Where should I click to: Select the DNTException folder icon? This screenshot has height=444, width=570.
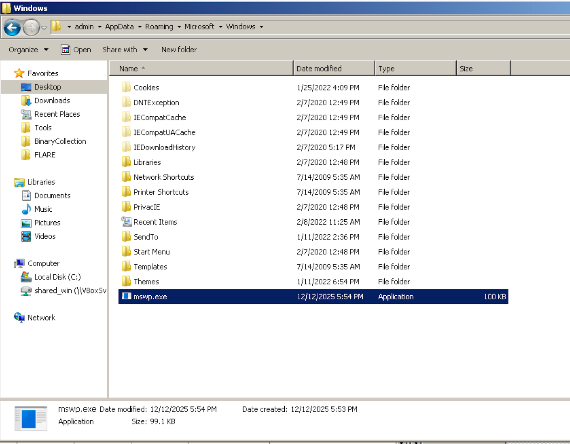(126, 102)
